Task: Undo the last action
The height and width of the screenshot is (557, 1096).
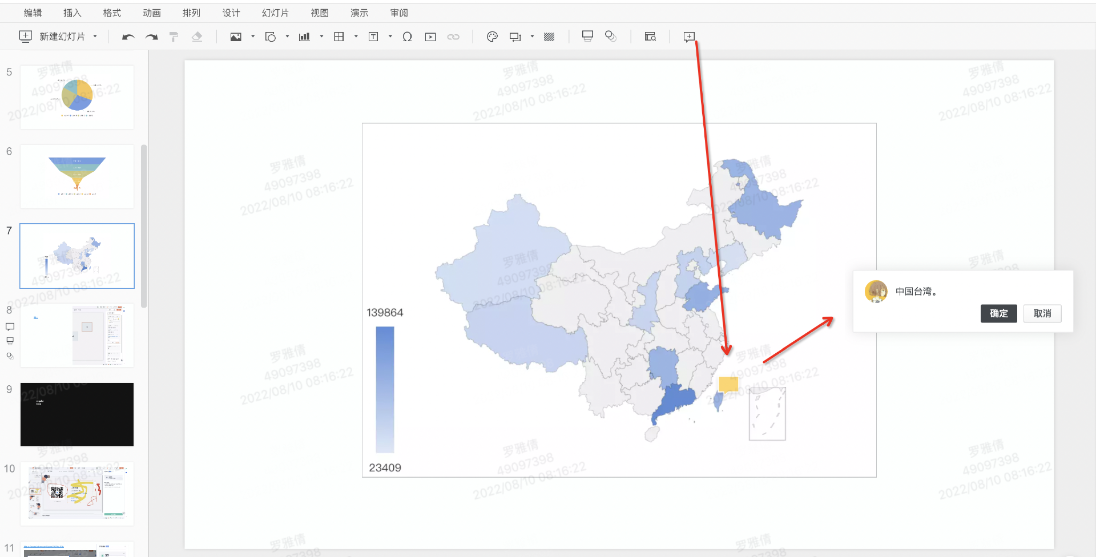Action: click(x=128, y=37)
